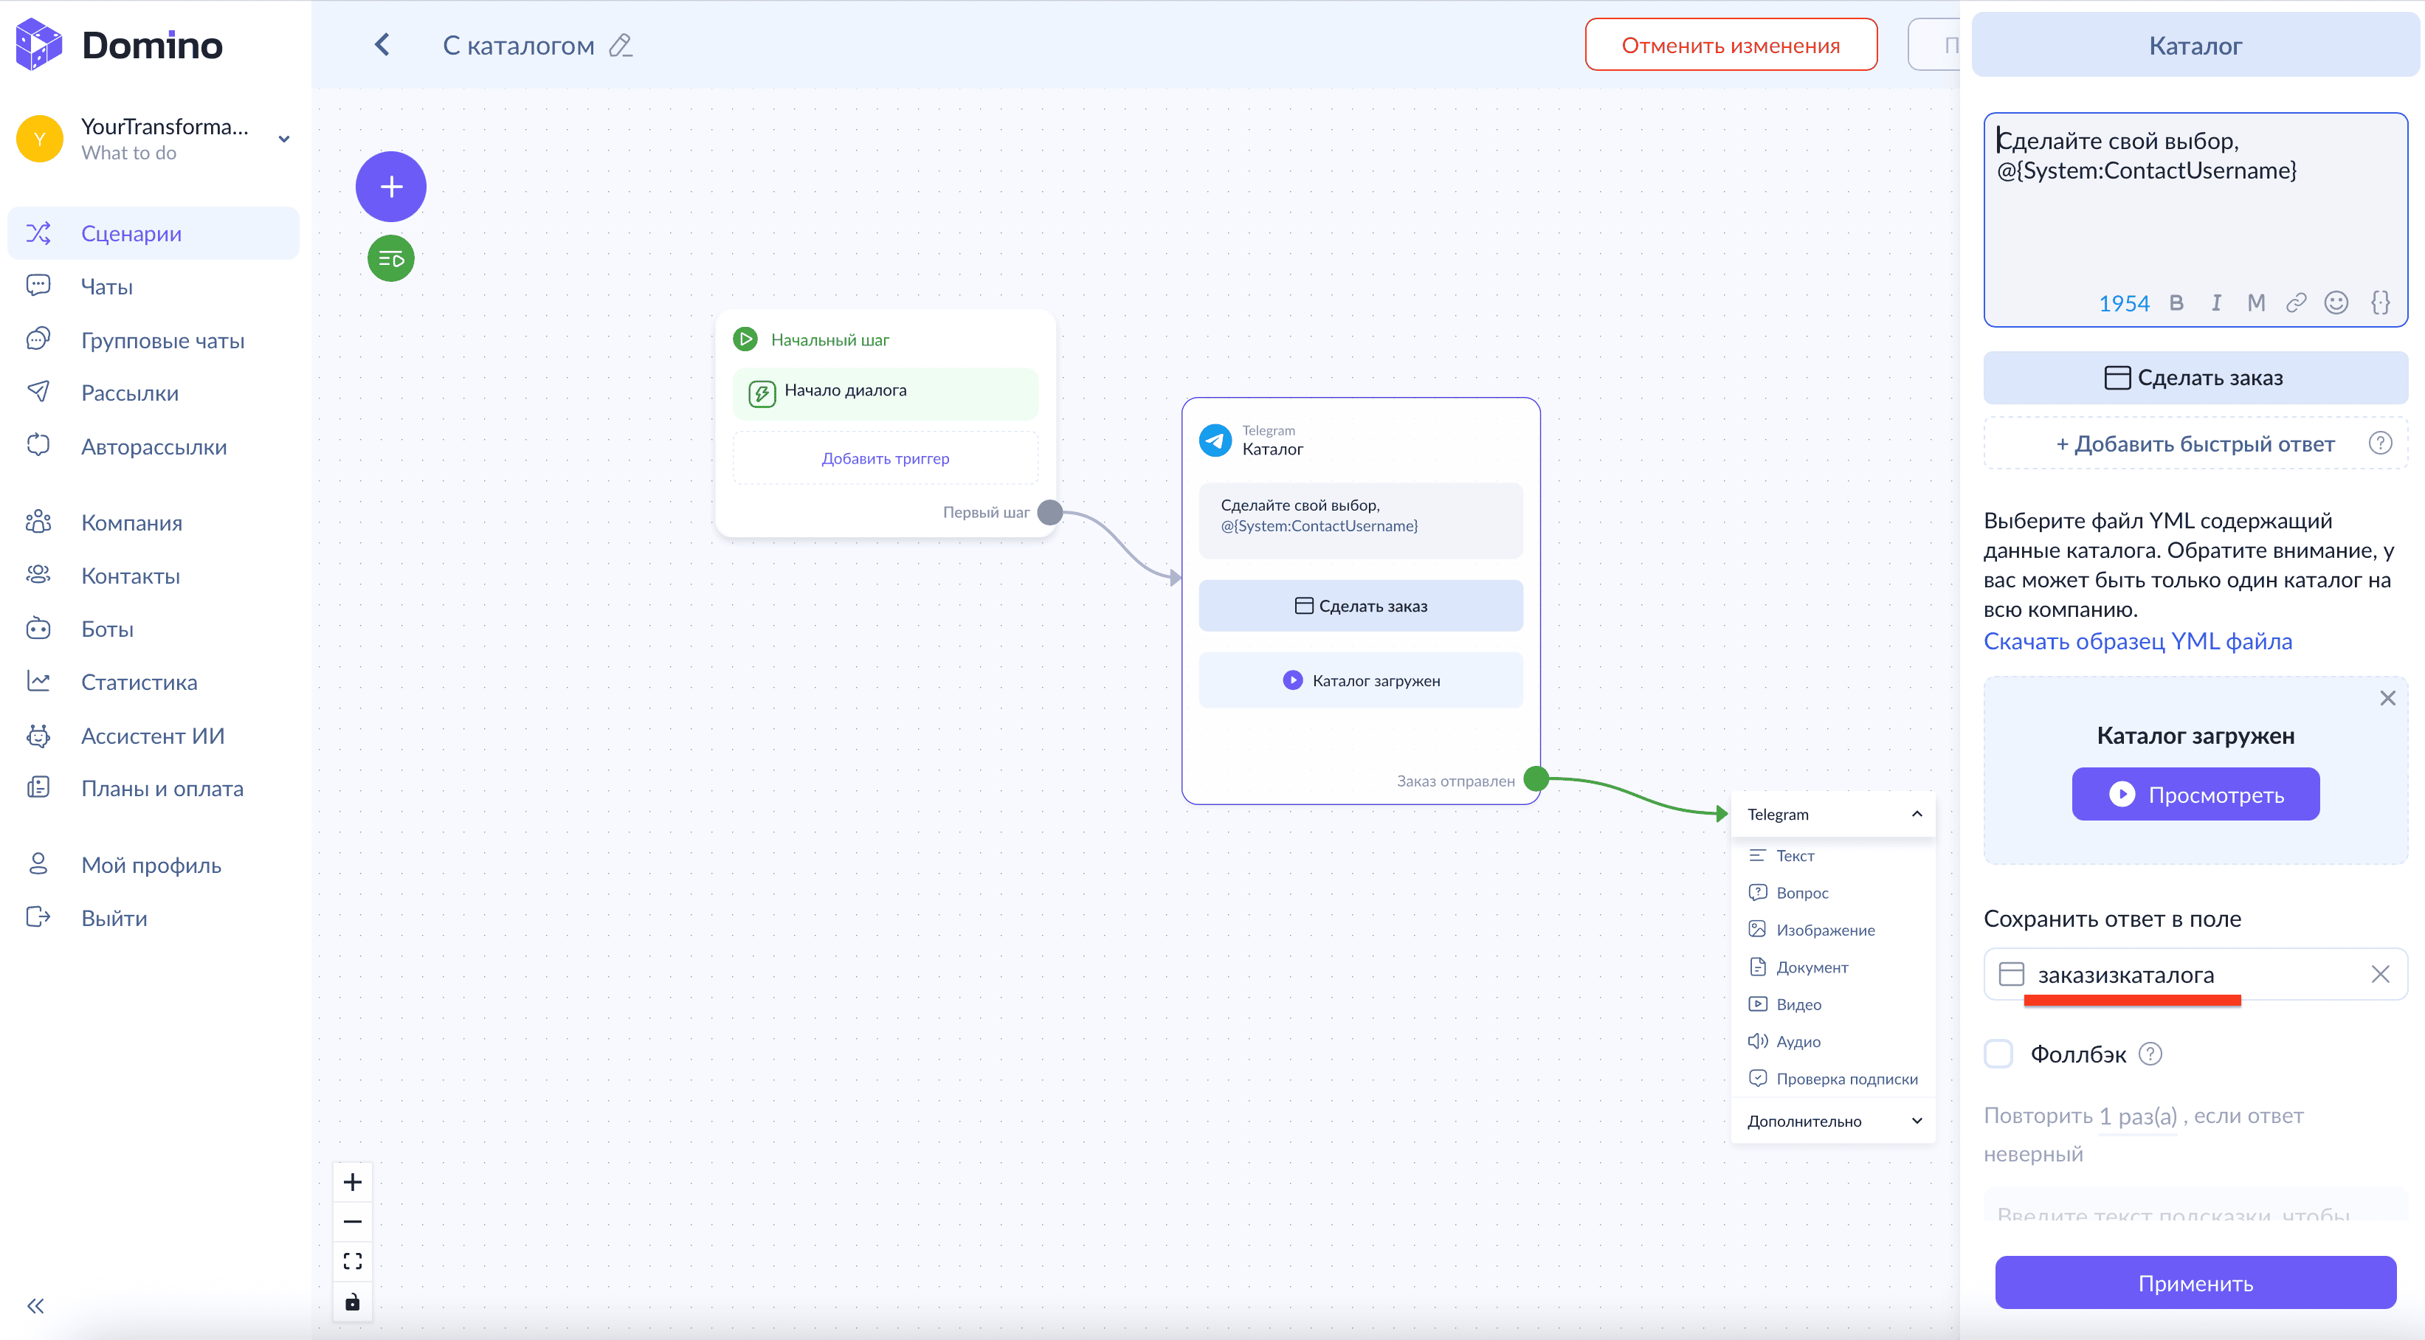
Task: Zoom in on the canvas
Action: click(x=352, y=1182)
